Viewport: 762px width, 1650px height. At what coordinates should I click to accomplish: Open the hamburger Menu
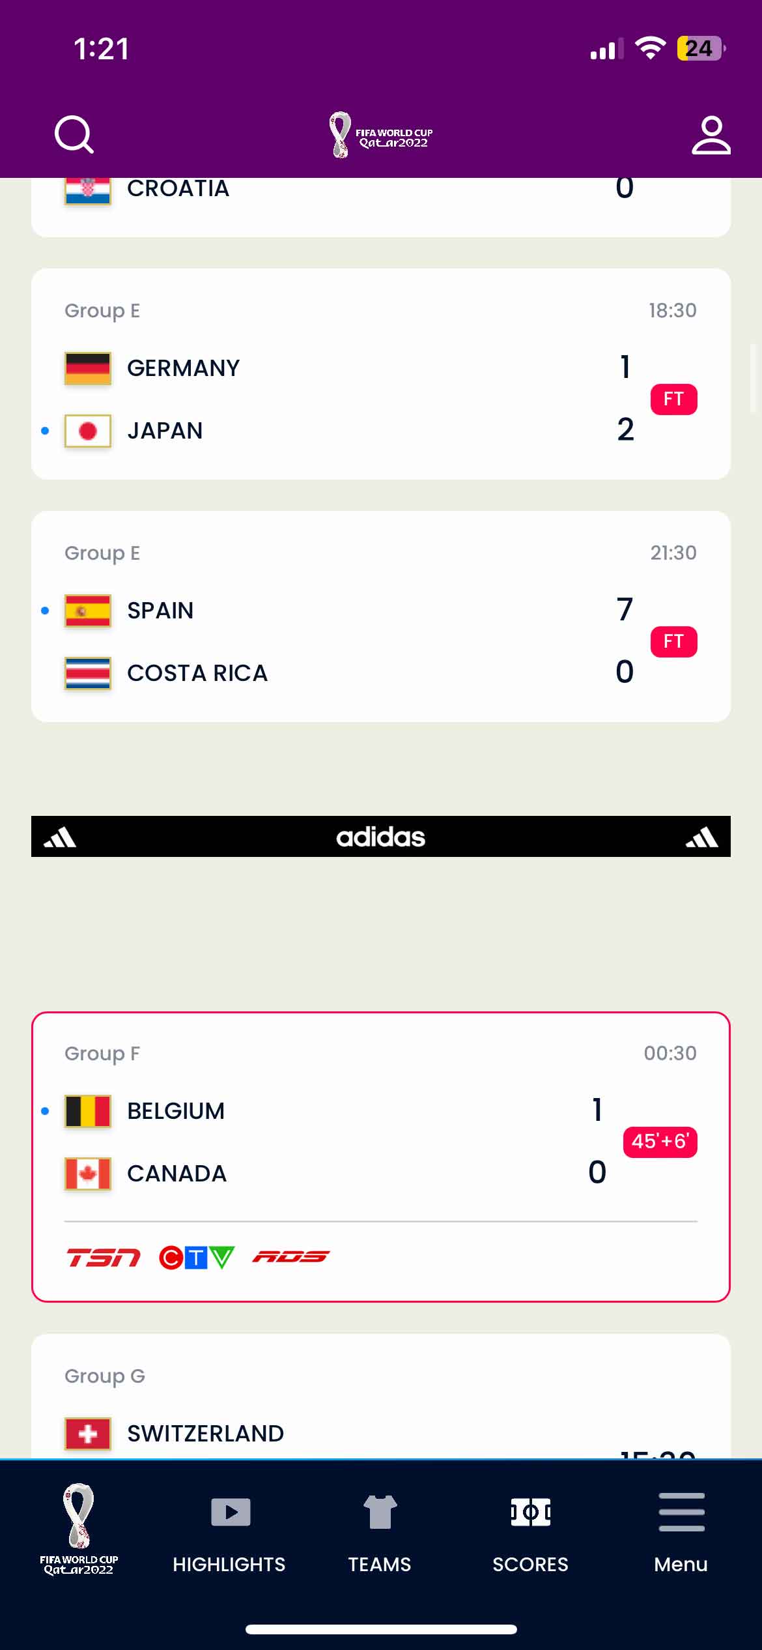pyautogui.click(x=681, y=1529)
